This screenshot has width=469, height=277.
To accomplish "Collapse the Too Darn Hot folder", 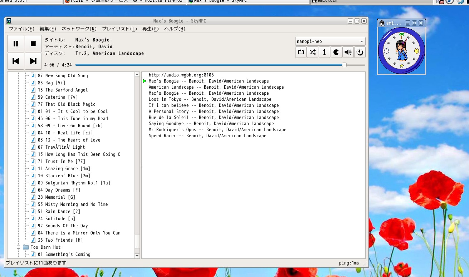I will tap(19, 247).
